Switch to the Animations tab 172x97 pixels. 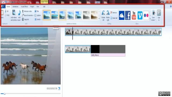(15, 6)
